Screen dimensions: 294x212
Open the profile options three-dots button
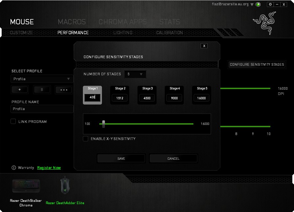coord(63,90)
